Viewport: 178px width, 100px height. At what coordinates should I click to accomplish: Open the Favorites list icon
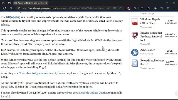tap(149, 8)
